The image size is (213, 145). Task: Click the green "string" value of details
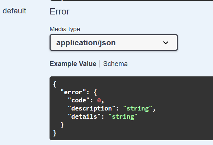coord(123,116)
